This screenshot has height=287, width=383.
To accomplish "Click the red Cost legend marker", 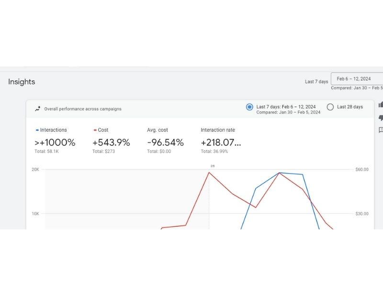I will click(x=95, y=130).
